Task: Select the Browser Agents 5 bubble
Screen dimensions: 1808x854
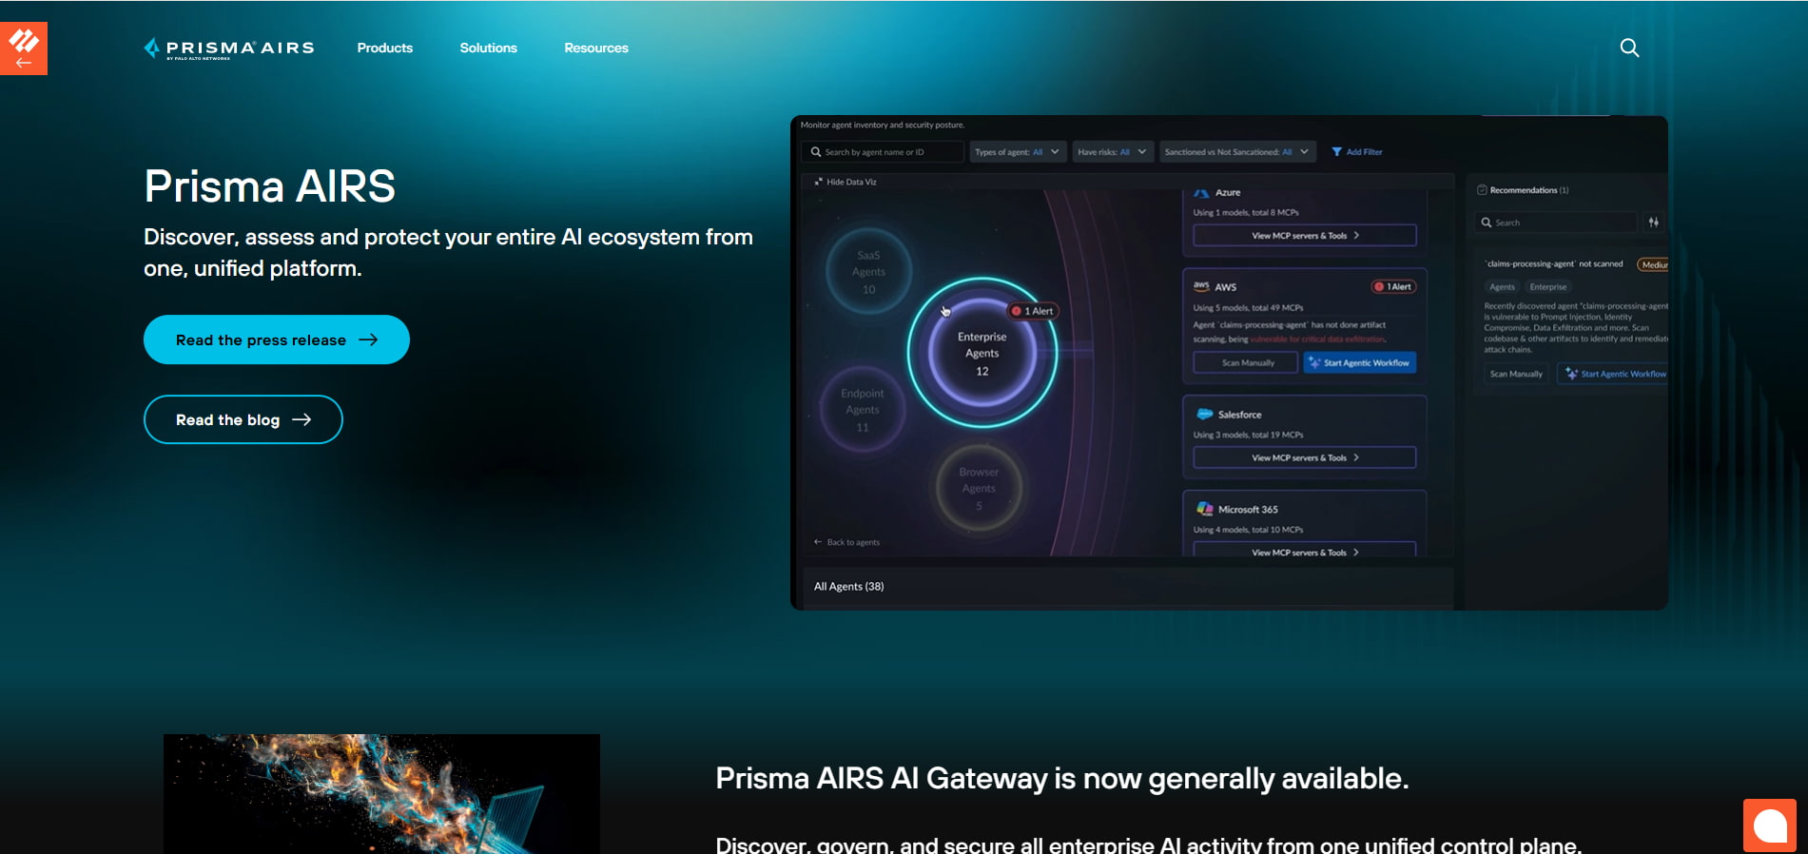Action: click(x=979, y=489)
